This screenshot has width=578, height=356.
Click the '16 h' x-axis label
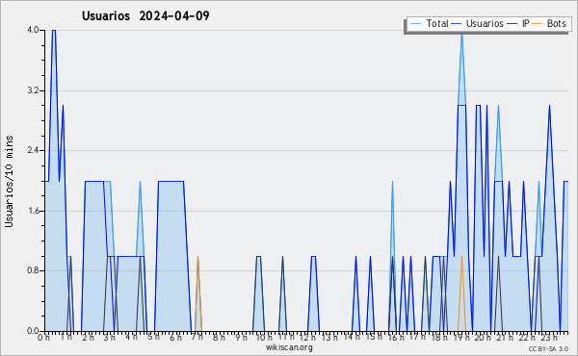(x=395, y=338)
